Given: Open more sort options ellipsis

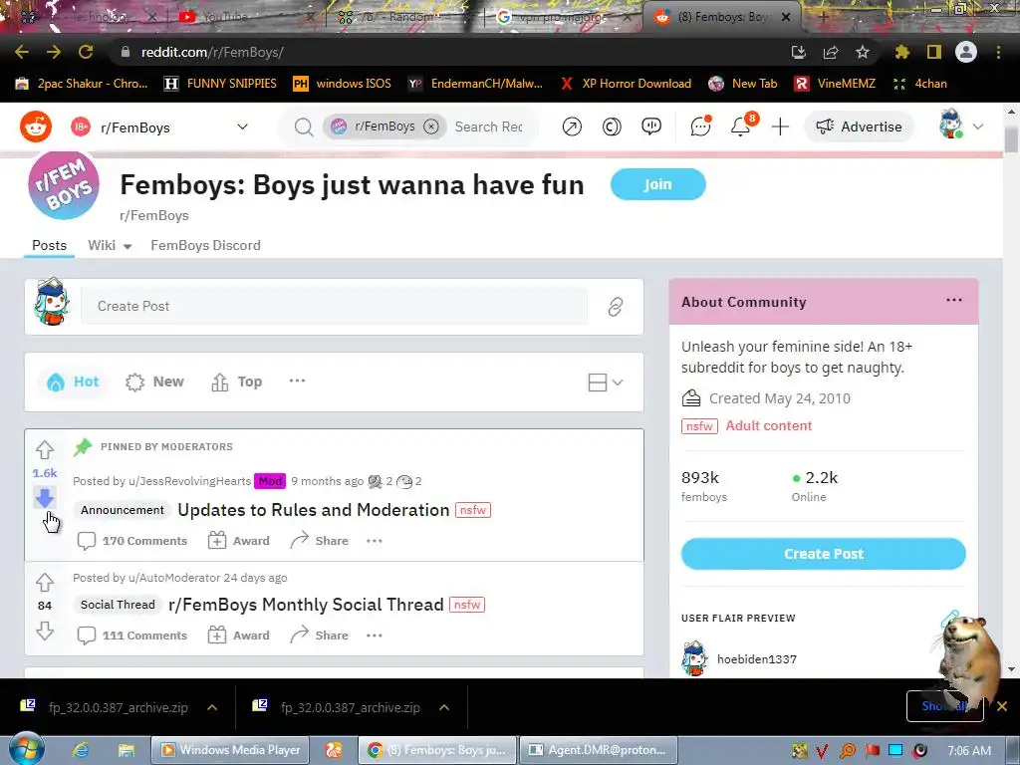Looking at the screenshot, I should [x=297, y=382].
